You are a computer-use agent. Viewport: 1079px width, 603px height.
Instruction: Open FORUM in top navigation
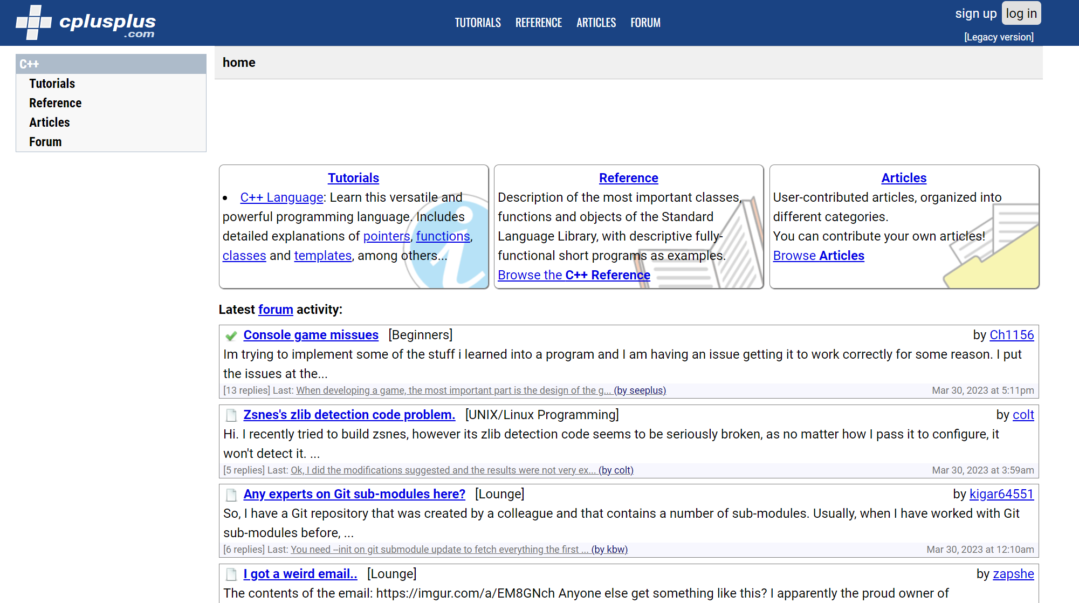click(645, 23)
